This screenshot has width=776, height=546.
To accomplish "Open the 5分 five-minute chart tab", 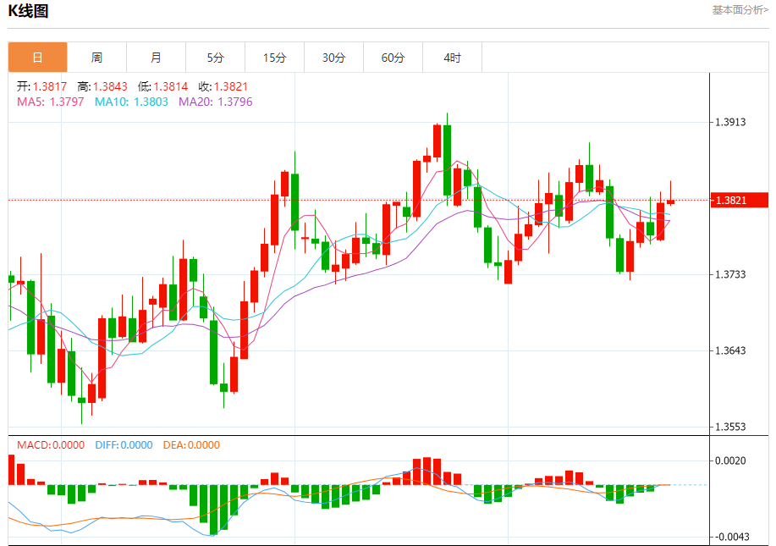I will click(x=215, y=58).
